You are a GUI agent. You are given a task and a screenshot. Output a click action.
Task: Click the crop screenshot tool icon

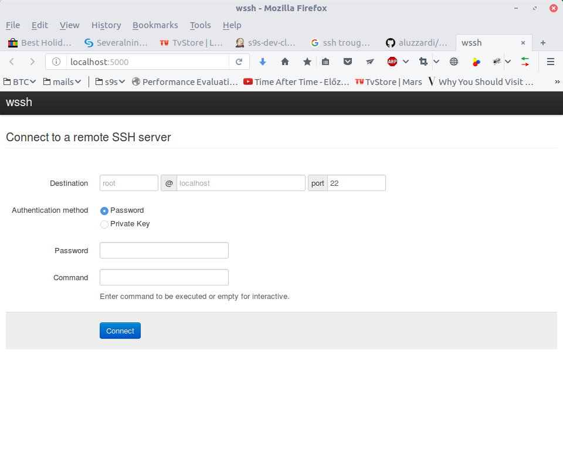423,62
